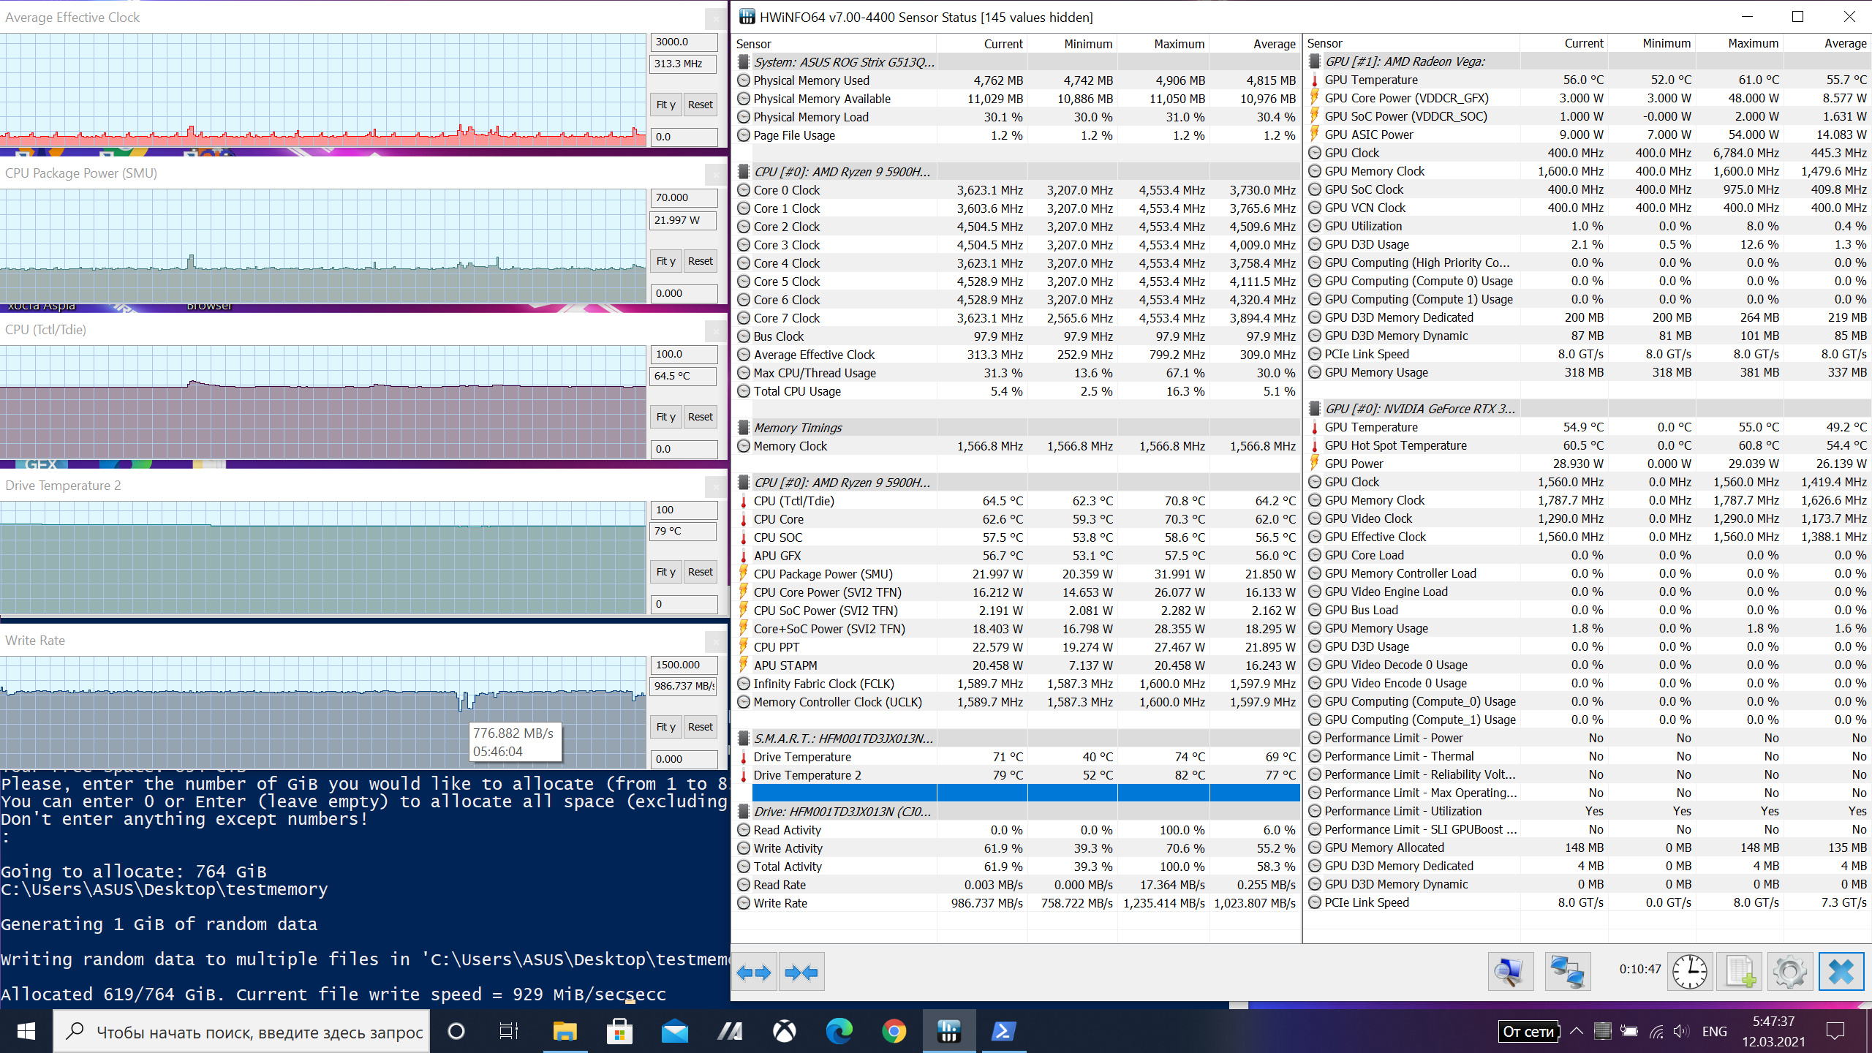The width and height of the screenshot is (1872, 1053).
Task: Reset the Average Effective Clock graph
Action: point(700,105)
